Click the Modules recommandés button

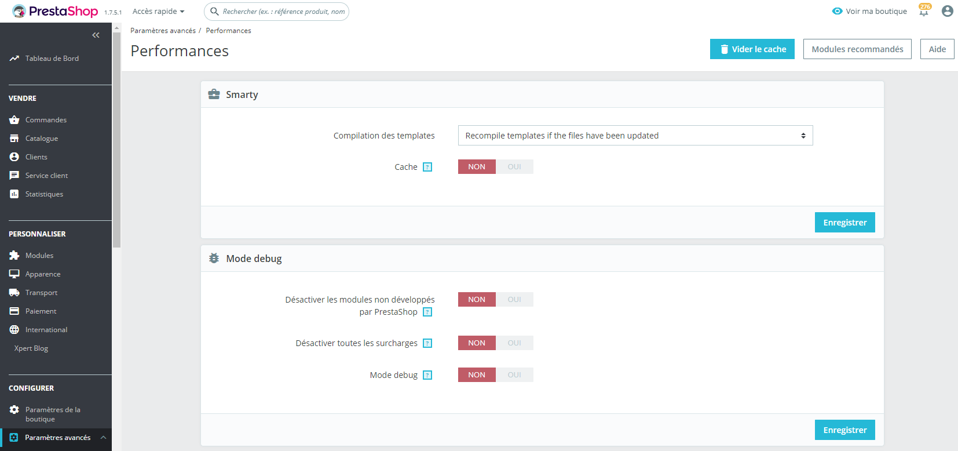pyautogui.click(x=857, y=49)
